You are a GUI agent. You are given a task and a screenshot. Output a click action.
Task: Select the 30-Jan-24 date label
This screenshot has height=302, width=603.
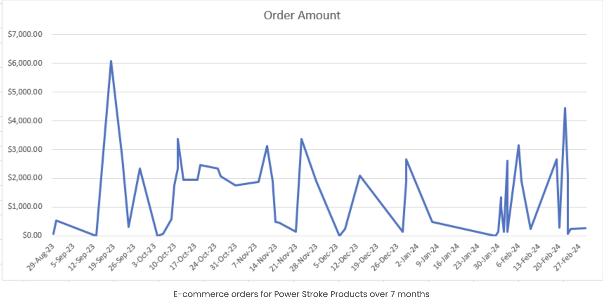(x=486, y=257)
